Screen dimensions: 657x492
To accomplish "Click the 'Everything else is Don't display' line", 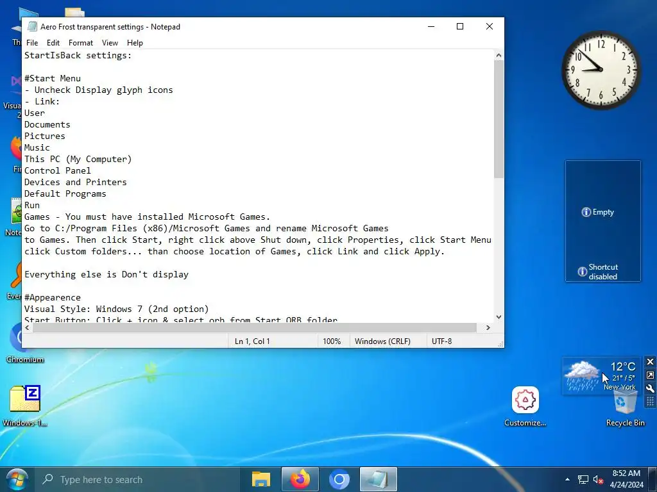I will 107,274.
